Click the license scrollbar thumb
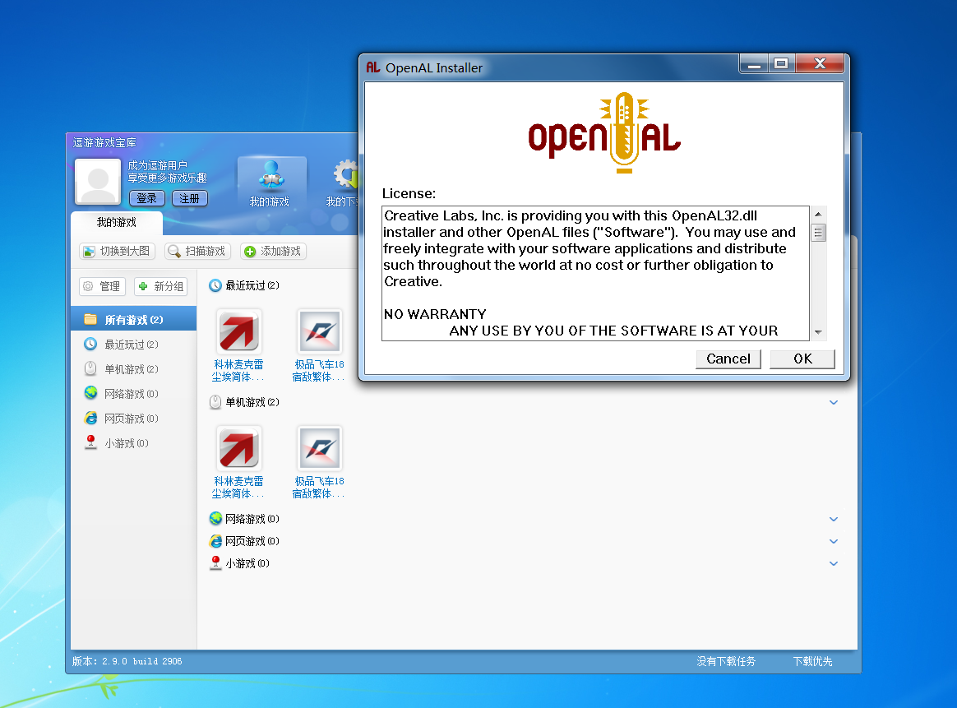The height and width of the screenshot is (708, 957). (818, 233)
